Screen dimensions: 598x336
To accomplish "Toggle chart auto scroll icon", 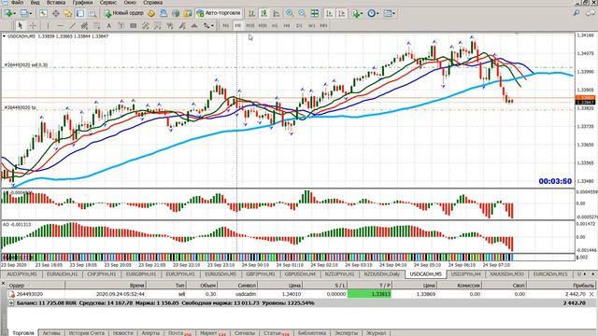I will click(x=329, y=13).
